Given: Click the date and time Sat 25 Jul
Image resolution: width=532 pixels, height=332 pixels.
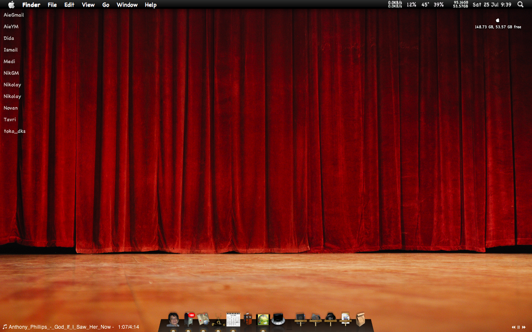Looking at the screenshot, I should 492,5.
